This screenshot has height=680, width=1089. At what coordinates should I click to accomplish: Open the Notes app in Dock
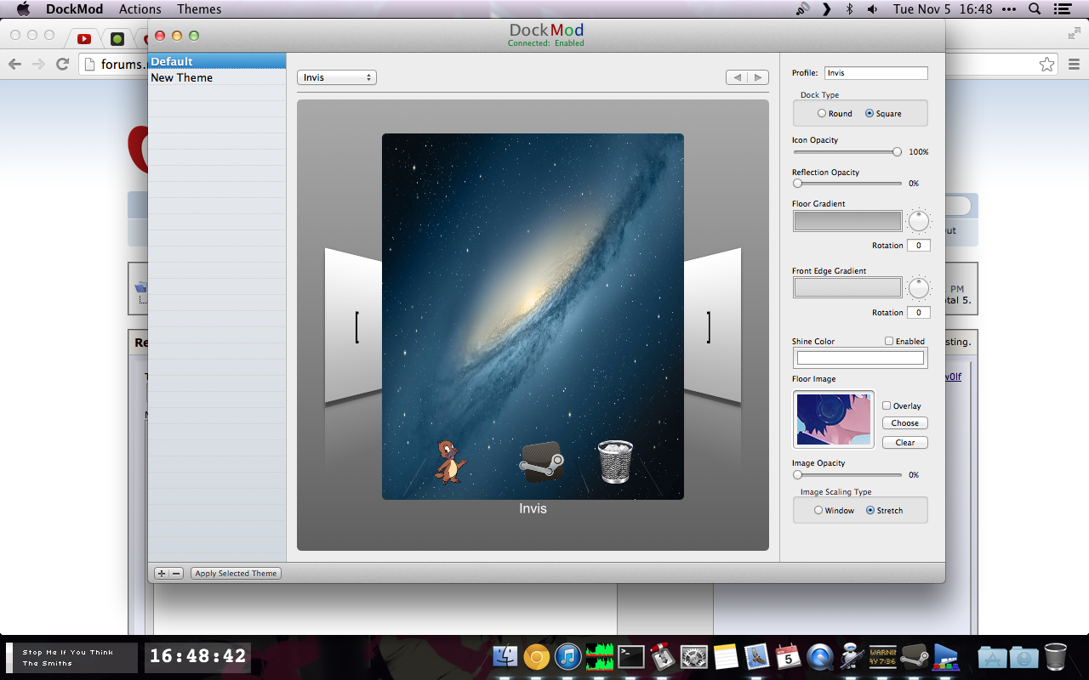pos(725,657)
